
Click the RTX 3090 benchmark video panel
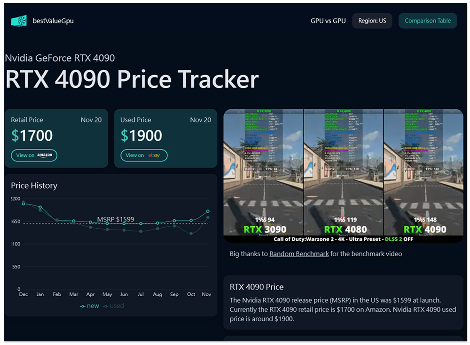click(x=263, y=176)
